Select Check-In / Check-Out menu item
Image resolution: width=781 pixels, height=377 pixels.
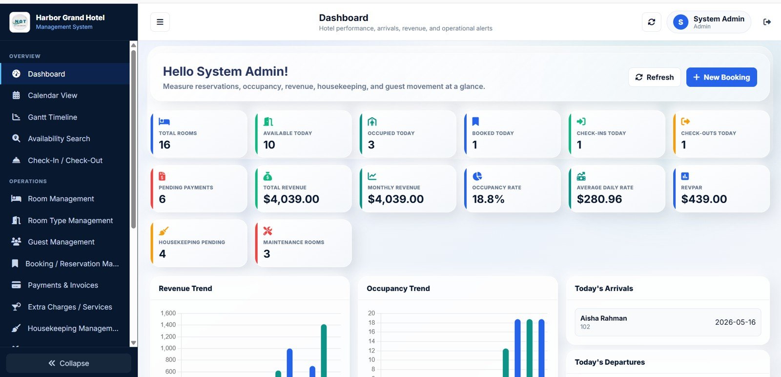pyautogui.click(x=65, y=160)
